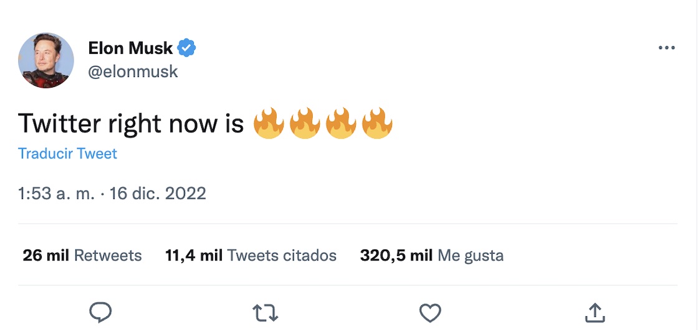Image resolution: width=698 pixels, height=330 pixels.
Task: Click the tweet text 'Twitter right now is'
Action: (x=131, y=124)
